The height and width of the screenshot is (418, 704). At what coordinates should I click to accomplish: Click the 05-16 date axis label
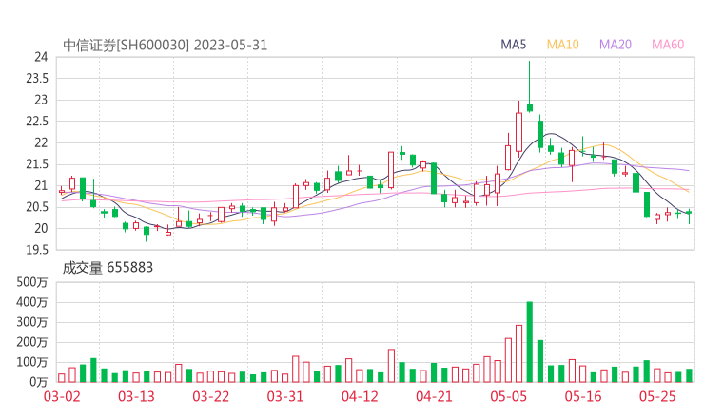click(x=583, y=396)
